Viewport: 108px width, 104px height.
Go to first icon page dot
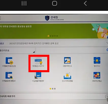click(50, 89)
